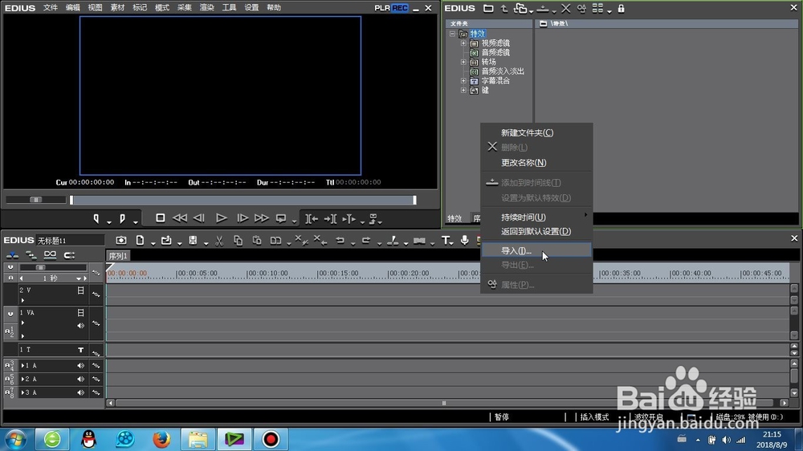Screen dimensions: 803x451
Task: Mute the 1 A audio track
Action: (x=80, y=365)
